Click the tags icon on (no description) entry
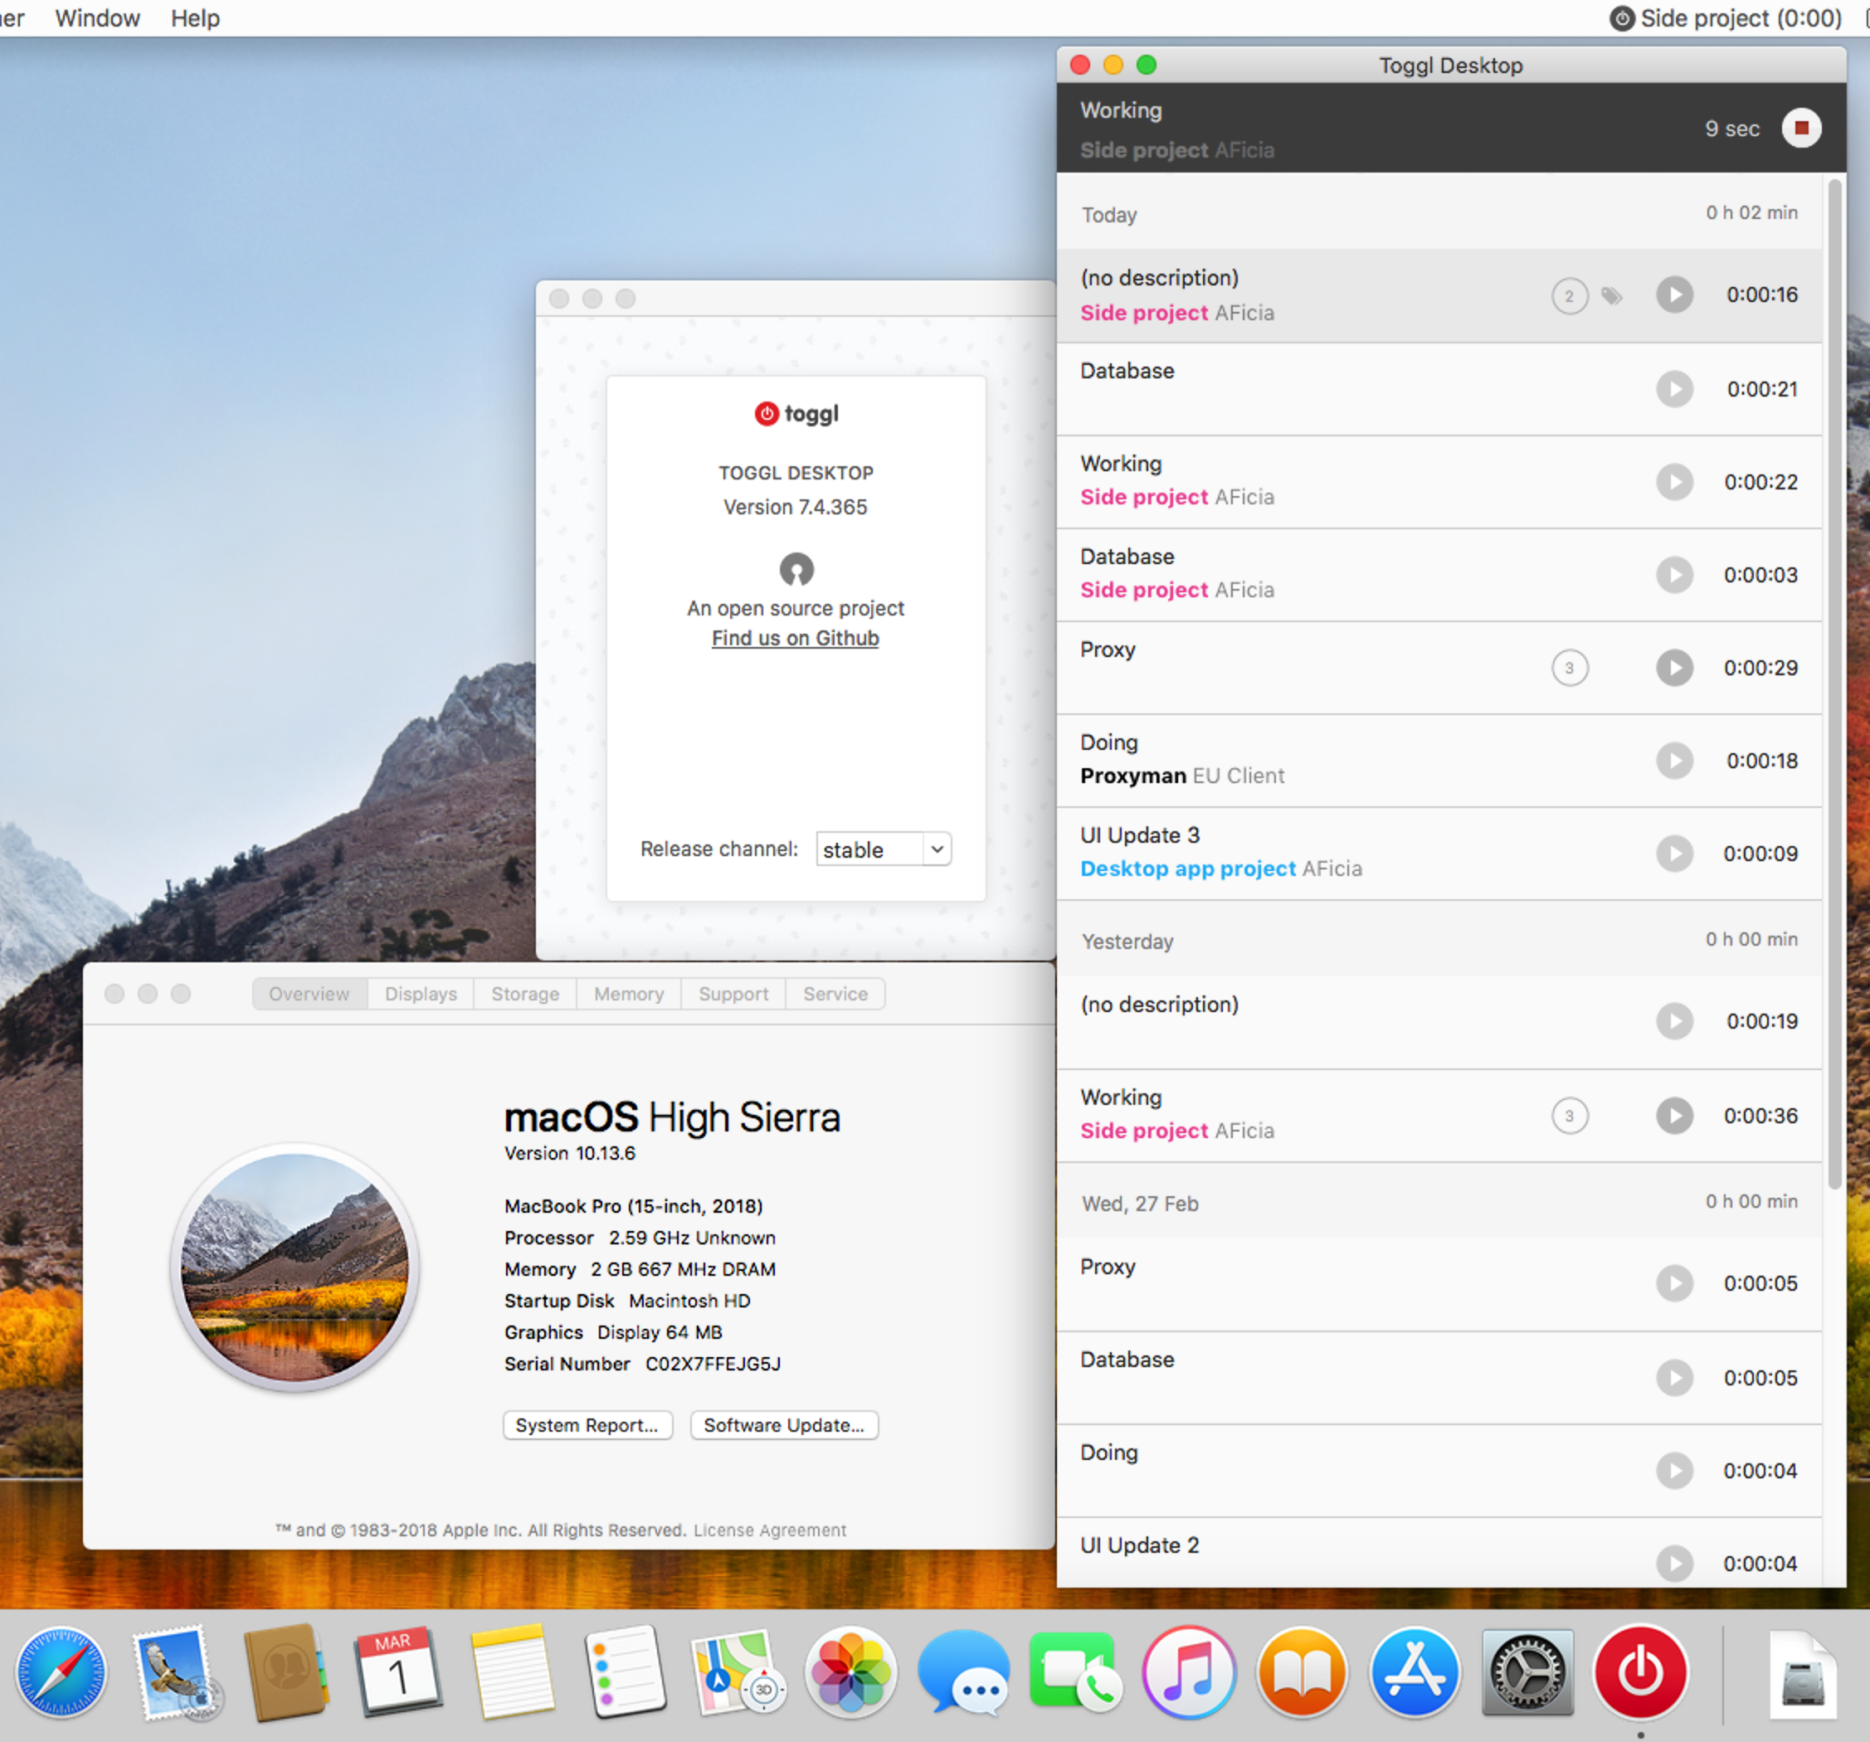 click(1611, 296)
